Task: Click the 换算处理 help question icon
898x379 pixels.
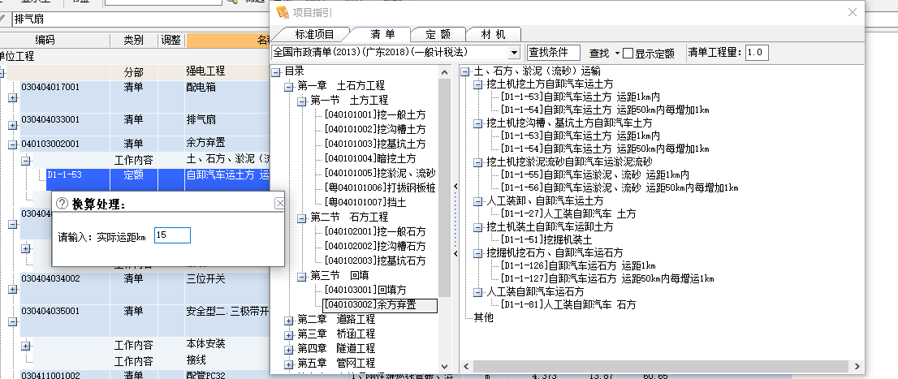Action: [63, 204]
